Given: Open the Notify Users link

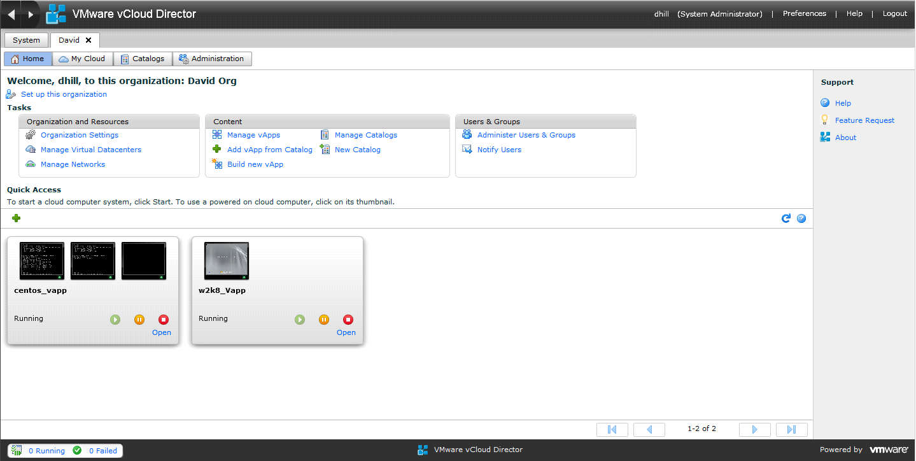Looking at the screenshot, I should (499, 150).
